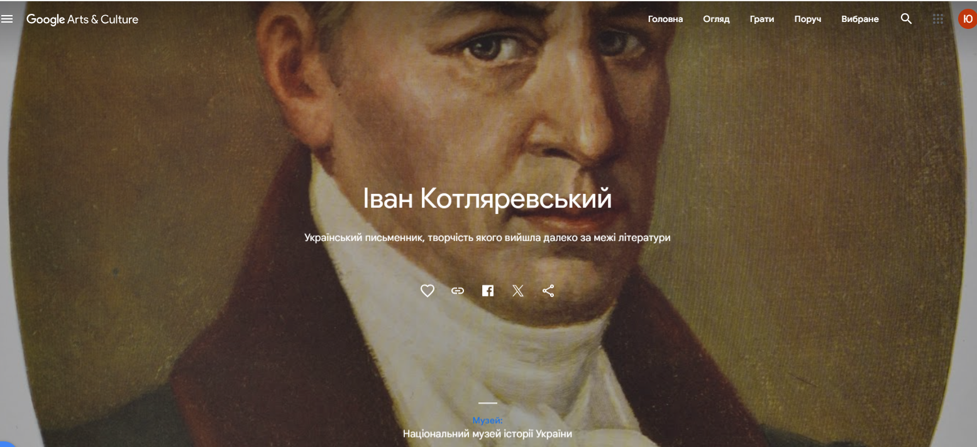Click the Іван Котляревський title heading
This screenshot has height=447, width=977.
pyautogui.click(x=487, y=199)
